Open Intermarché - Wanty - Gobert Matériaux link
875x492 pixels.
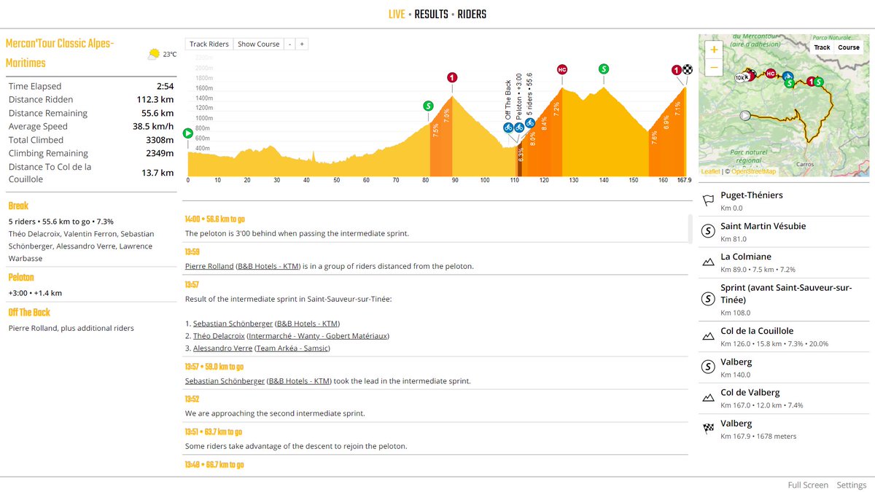[x=318, y=336]
